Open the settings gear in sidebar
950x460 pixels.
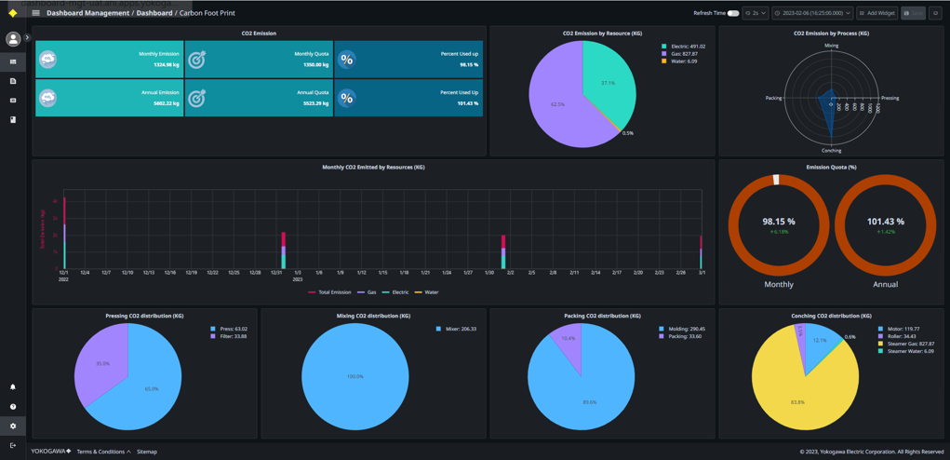pos(13,426)
